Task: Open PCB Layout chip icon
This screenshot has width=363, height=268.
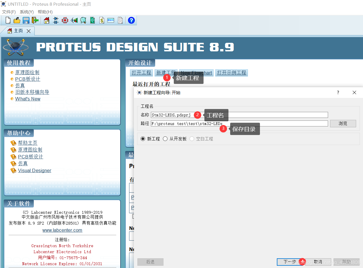Action: click(65, 20)
